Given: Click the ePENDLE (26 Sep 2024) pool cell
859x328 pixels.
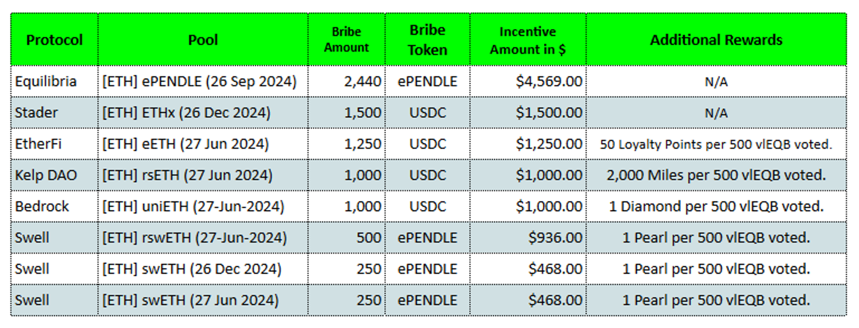Looking at the screenshot, I should tap(199, 82).
